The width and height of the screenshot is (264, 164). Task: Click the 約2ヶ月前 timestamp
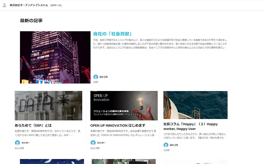tap(95, 148)
